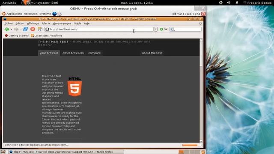Image resolution: width=274 pixels, height=154 pixels.
Task: Open the guest Raccourcis menu
Action: [30, 14]
